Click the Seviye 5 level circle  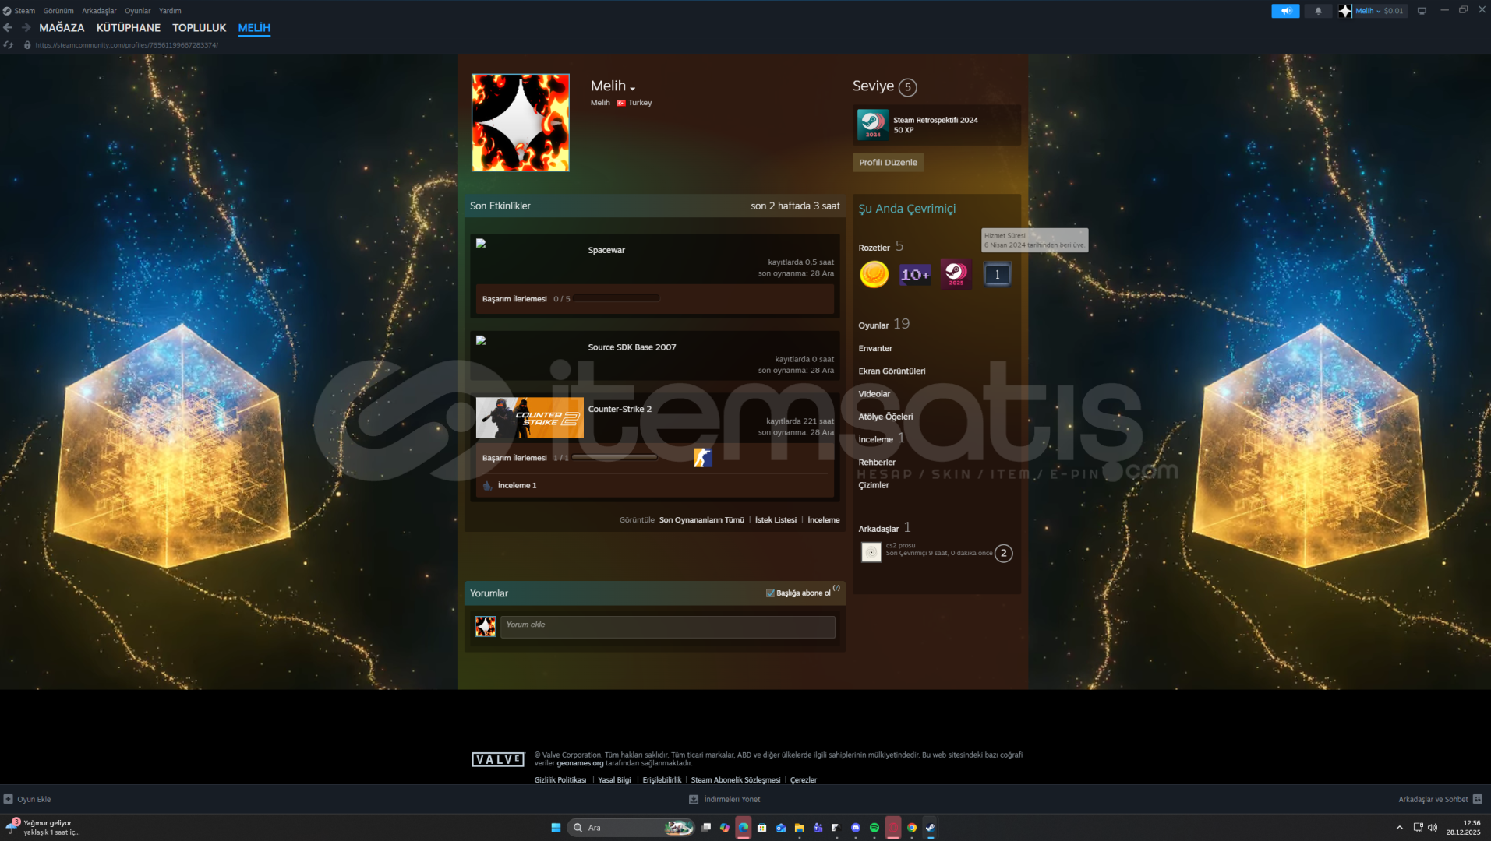click(x=907, y=87)
